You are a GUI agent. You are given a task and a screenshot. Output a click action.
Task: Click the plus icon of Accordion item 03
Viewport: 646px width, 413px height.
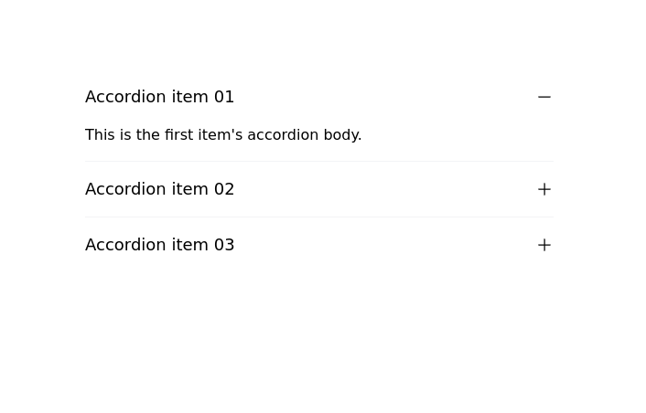tap(544, 245)
